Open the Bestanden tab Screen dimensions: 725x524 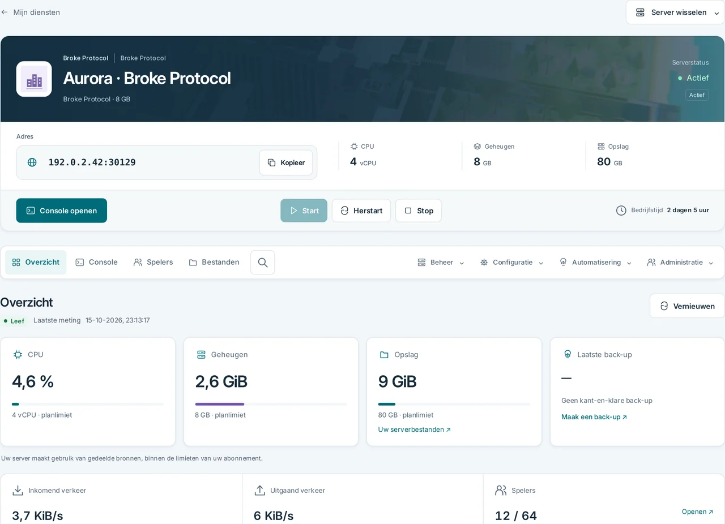pos(214,263)
